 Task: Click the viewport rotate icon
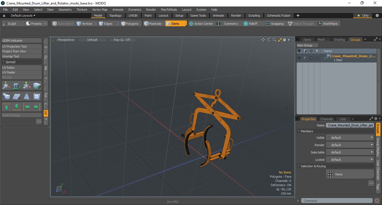[269, 40]
